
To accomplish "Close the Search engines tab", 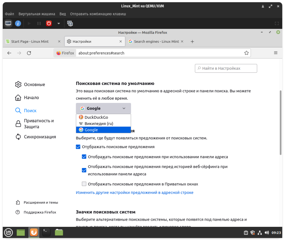I will click(x=182, y=42).
